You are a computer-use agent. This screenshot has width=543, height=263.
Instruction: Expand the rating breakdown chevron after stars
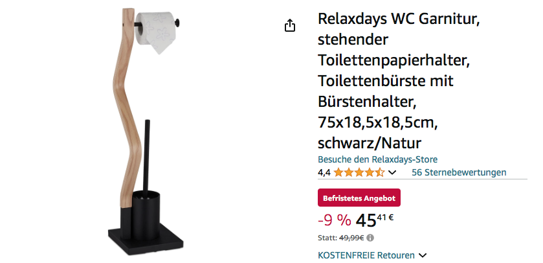coord(392,172)
